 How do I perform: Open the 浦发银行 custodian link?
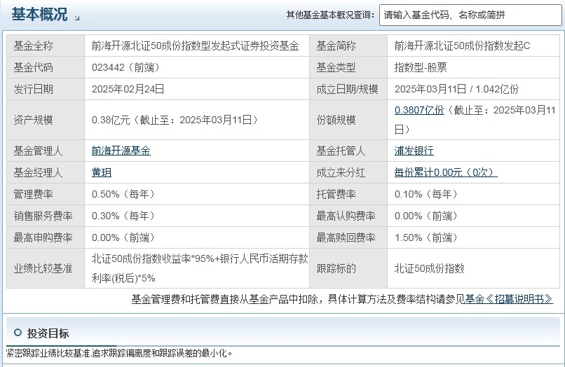414,151
